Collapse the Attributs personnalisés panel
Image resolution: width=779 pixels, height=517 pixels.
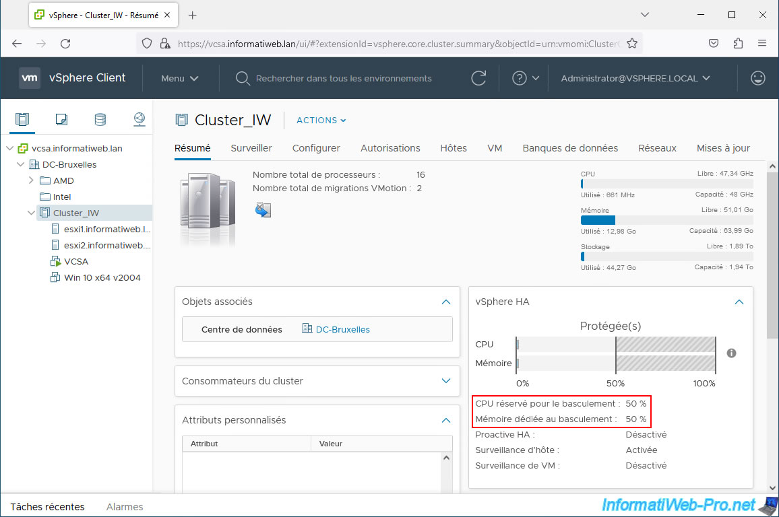pos(446,420)
